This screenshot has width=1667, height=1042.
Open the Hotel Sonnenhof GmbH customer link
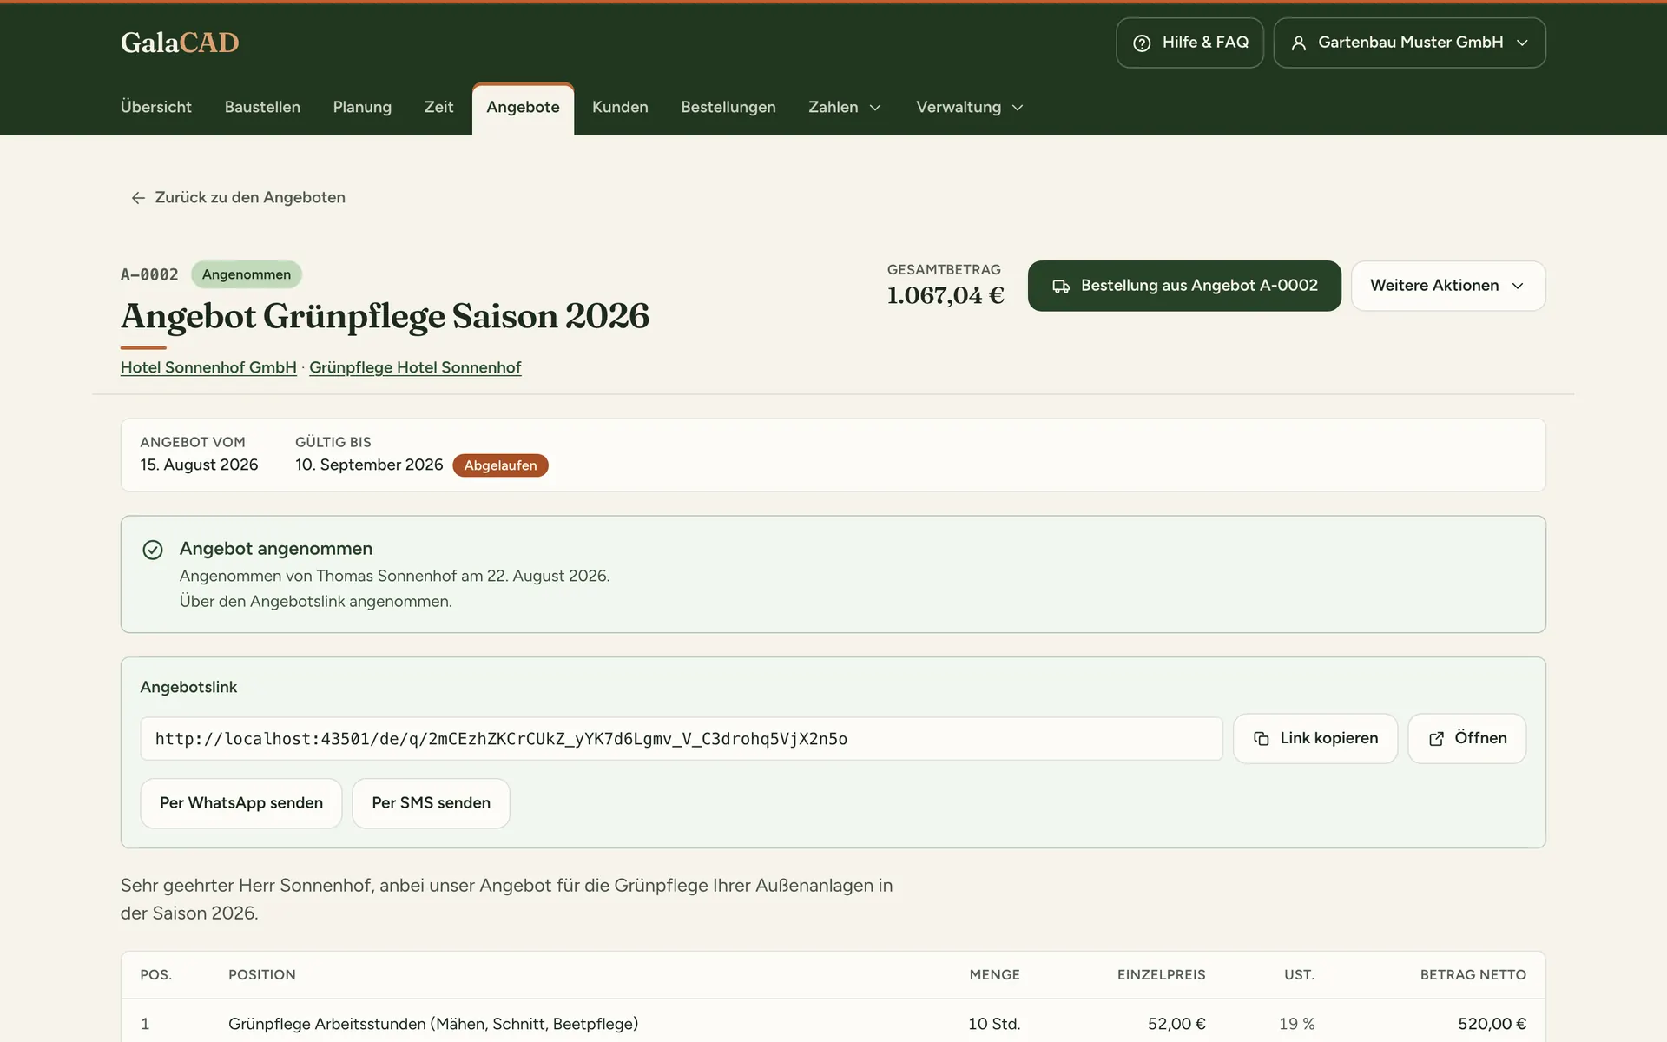point(208,367)
